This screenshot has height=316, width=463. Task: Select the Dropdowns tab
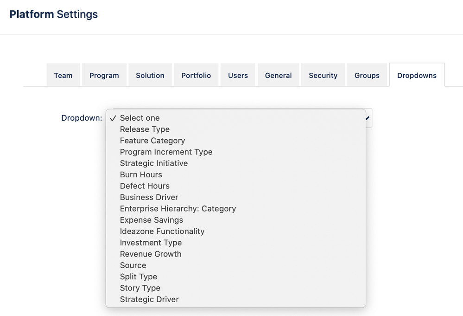[x=417, y=75]
